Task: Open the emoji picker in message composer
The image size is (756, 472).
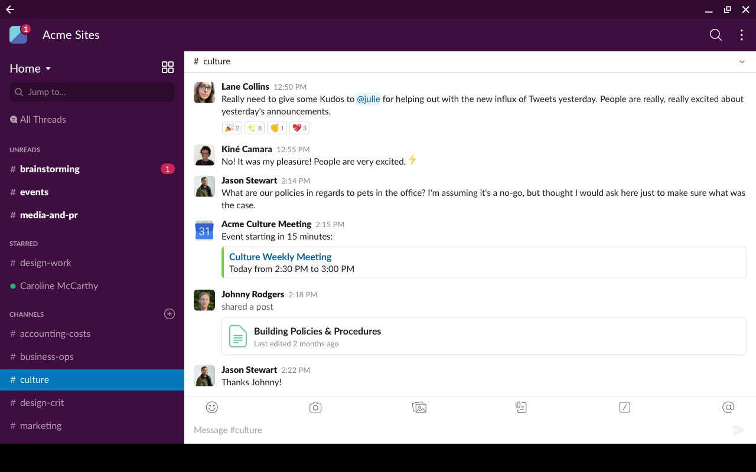Action: click(x=211, y=407)
